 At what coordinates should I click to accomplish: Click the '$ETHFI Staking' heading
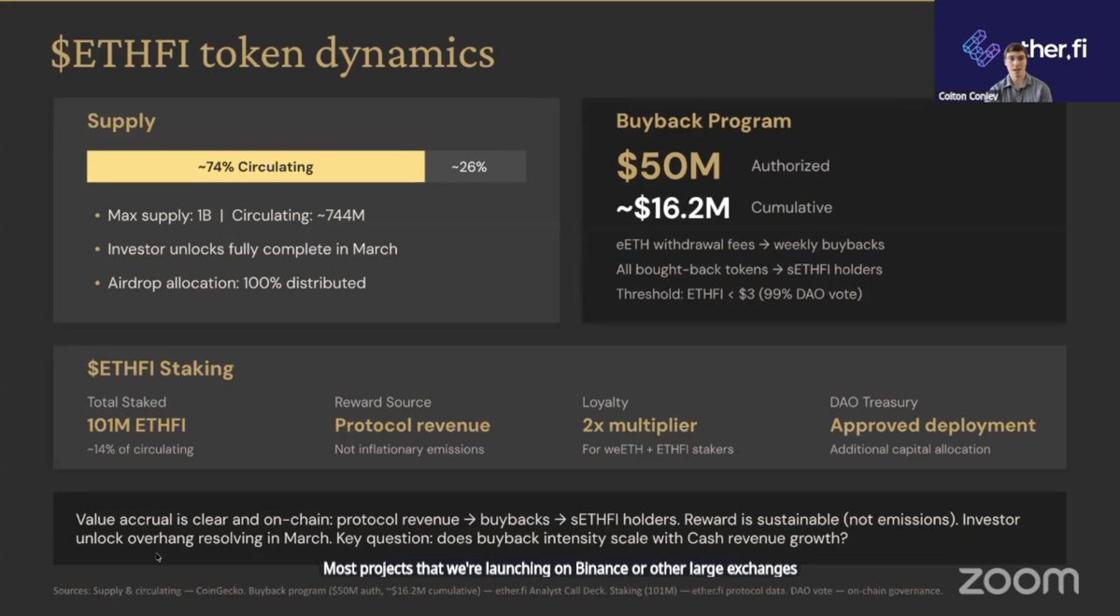[x=161, y=369]
